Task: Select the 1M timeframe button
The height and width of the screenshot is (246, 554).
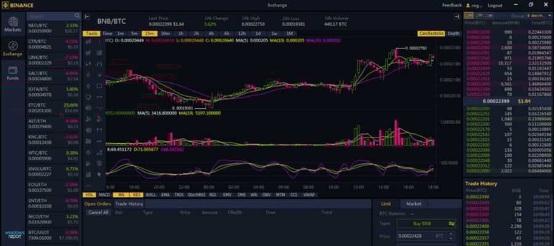Action: click(x=289, y=34)
